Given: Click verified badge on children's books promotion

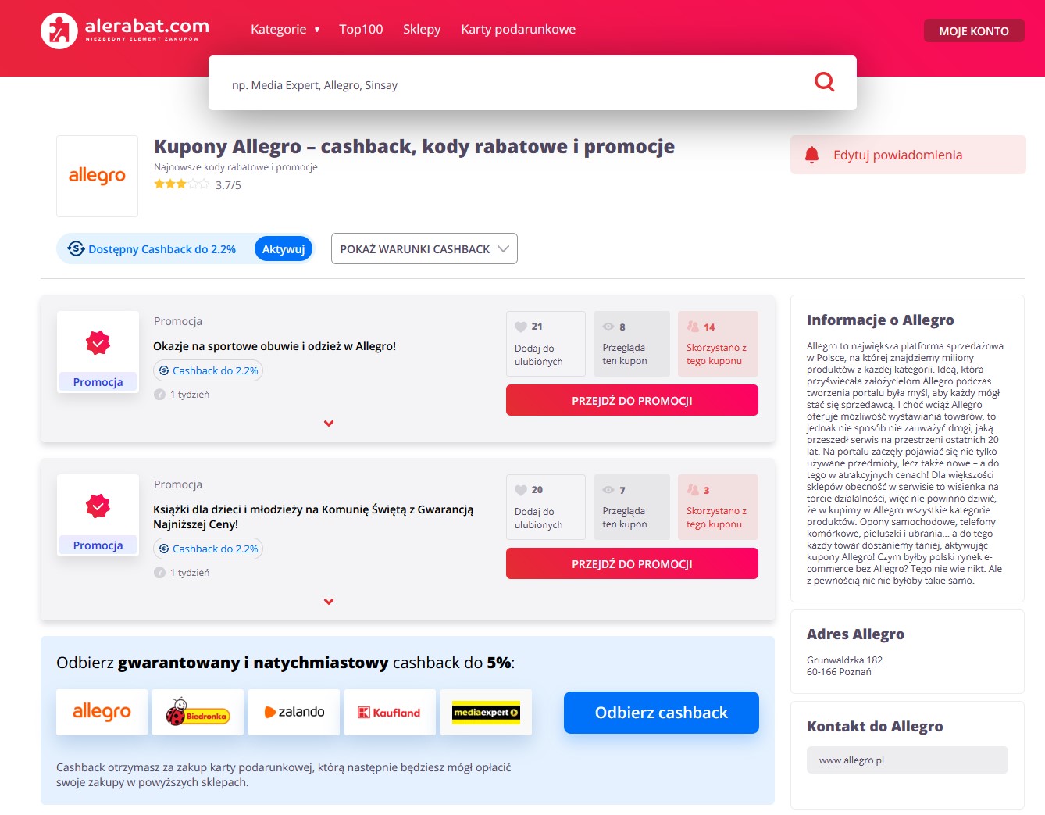Looking at the screenshot, I should (98, 506).
